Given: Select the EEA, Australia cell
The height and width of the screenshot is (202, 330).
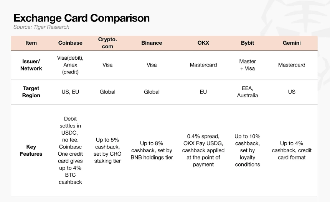Looking at the screenshot, I should coord(247,92).
